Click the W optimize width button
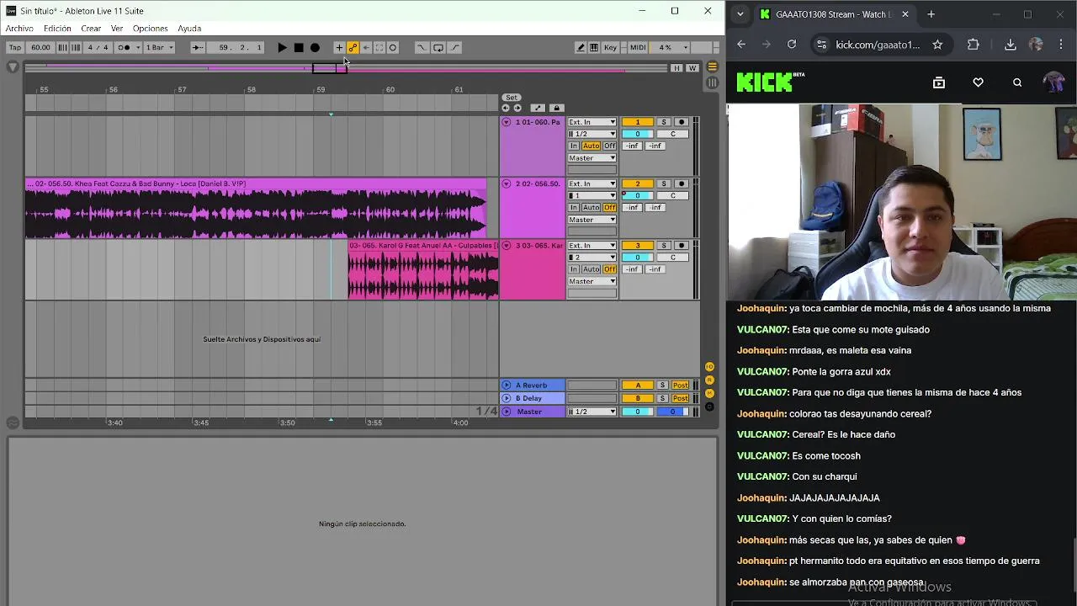The height and width of the screenshot is (606, 1077). (x=692, y=68)
